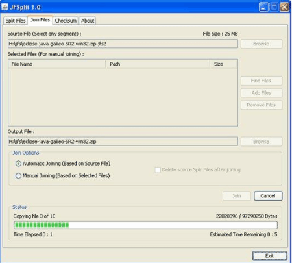Select the Join Files tab

(40, 20)
